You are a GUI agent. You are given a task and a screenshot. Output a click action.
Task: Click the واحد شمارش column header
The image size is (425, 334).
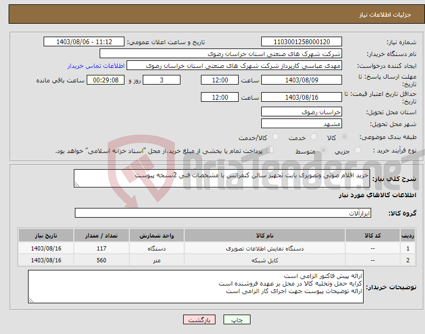point(157,235)
